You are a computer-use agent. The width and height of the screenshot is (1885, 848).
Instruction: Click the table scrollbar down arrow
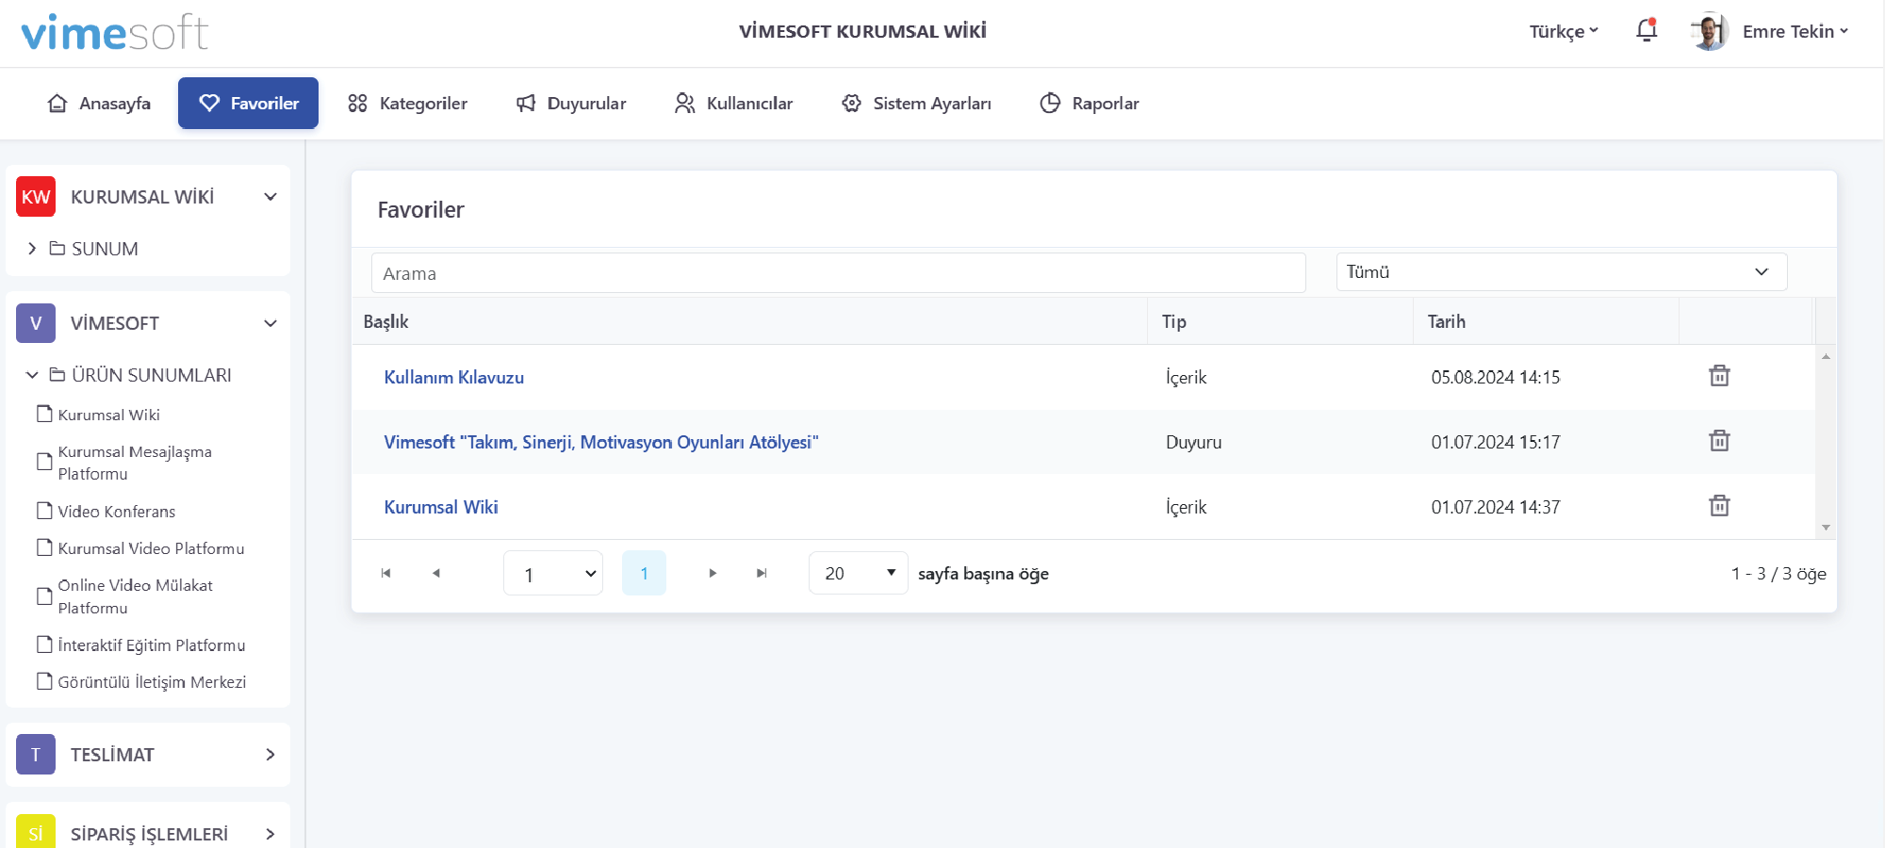point(1826,528)
